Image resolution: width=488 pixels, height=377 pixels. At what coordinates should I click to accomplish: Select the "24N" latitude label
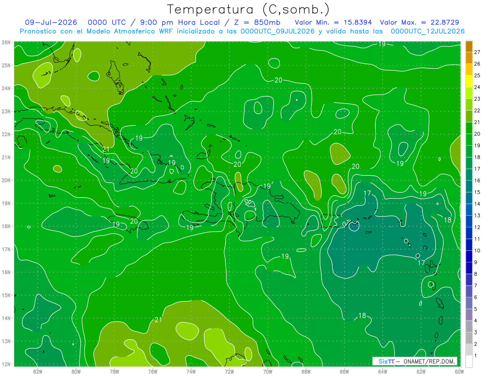pyautogui.click(x=6, y=88)
